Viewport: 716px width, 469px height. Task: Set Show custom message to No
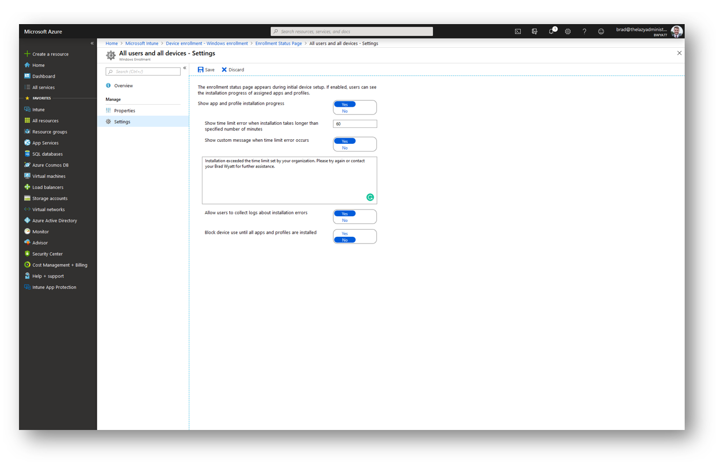tap(345, 148)
